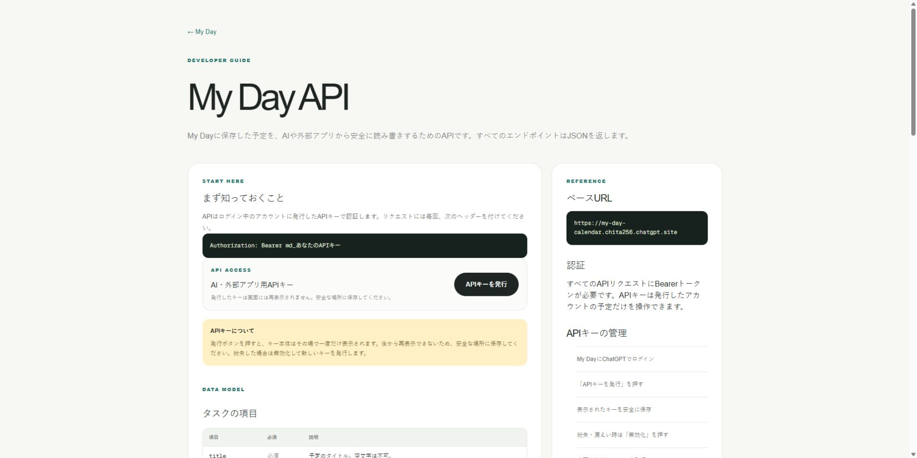Click the 'ベースURL' heading
917x458 pixels.
(589, 198)
